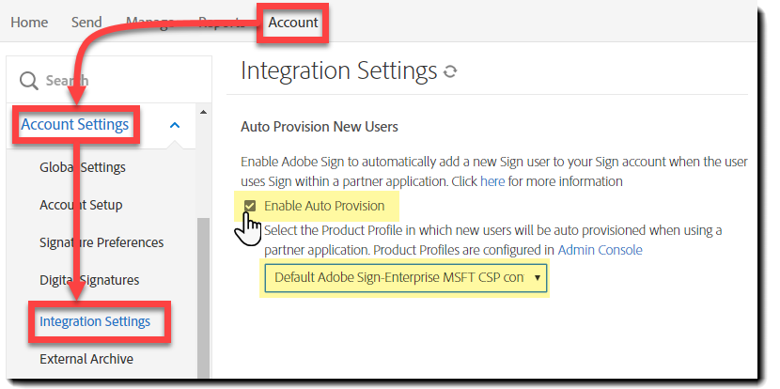Screen dimensions: 780x389
Task: Switch to the Send tab
Action: point(86,23)
